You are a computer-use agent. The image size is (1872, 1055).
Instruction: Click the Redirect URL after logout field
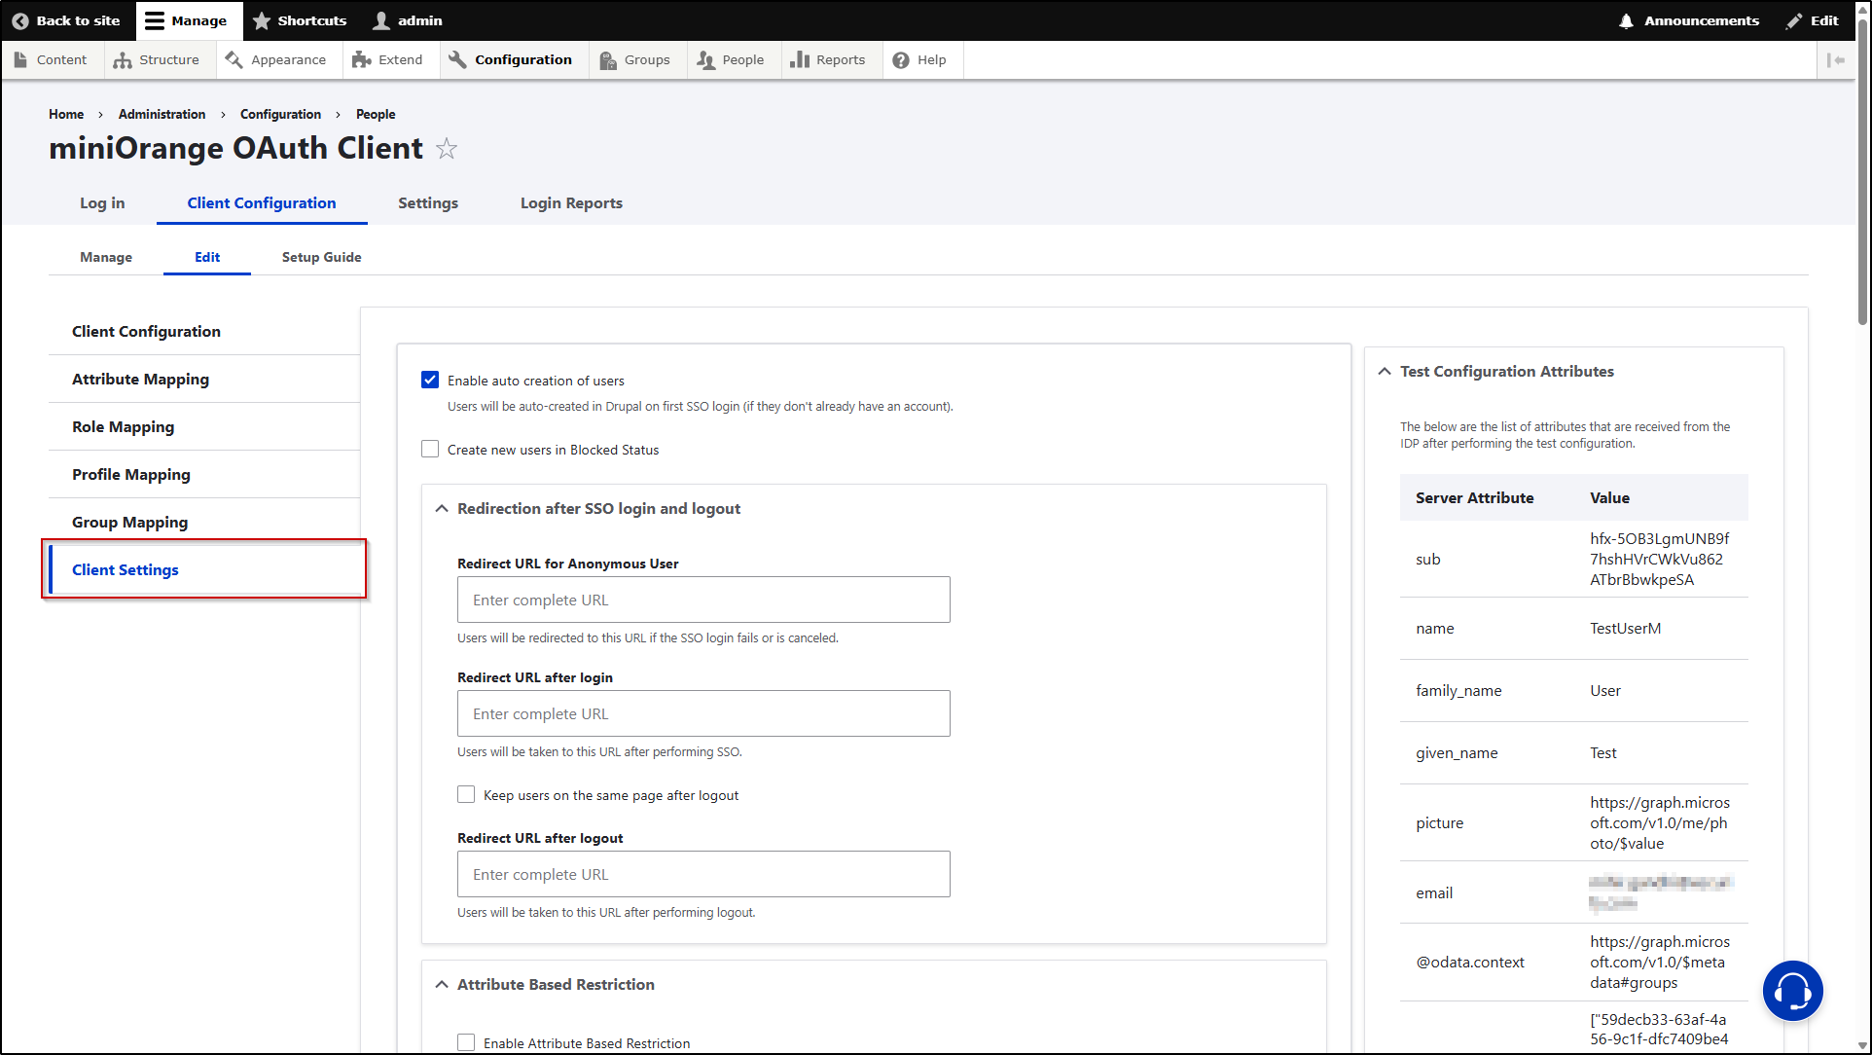tap(703, 874)
